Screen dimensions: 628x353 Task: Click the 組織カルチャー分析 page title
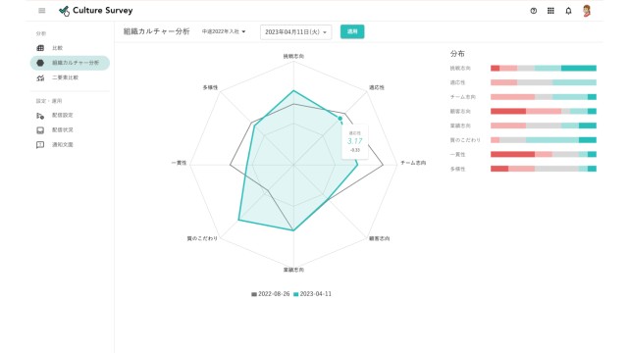coord(156,31)
